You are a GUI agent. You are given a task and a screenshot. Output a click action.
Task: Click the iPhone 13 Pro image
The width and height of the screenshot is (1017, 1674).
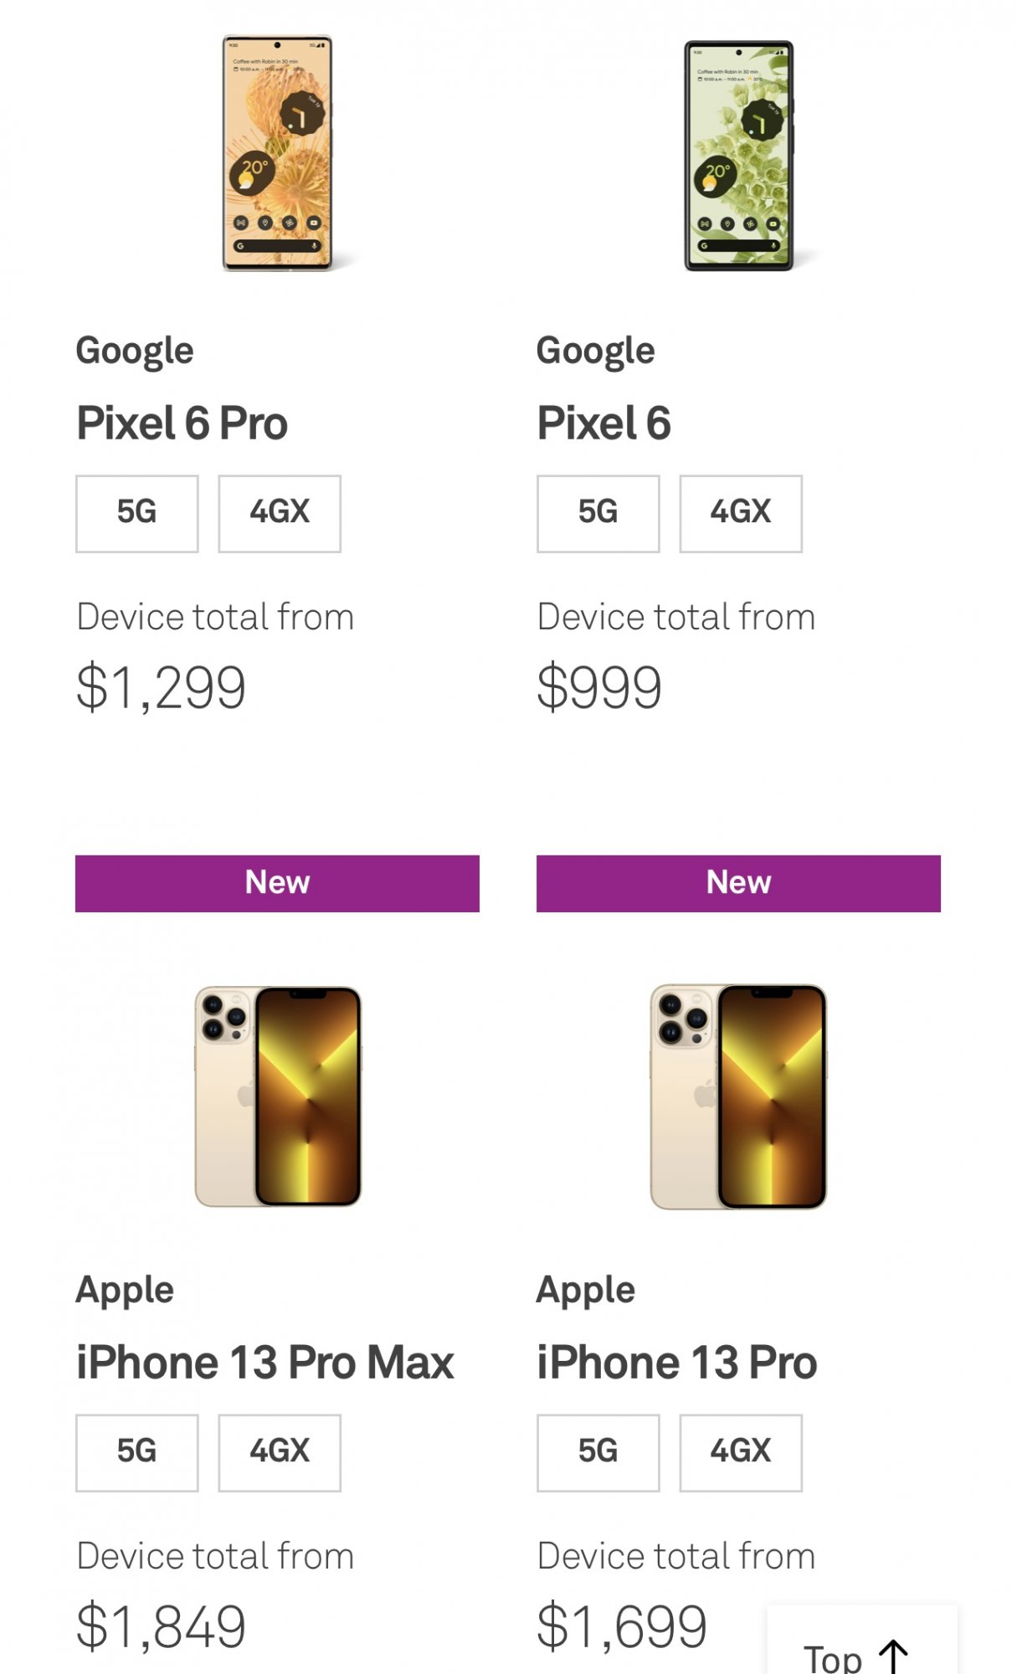738,1096
